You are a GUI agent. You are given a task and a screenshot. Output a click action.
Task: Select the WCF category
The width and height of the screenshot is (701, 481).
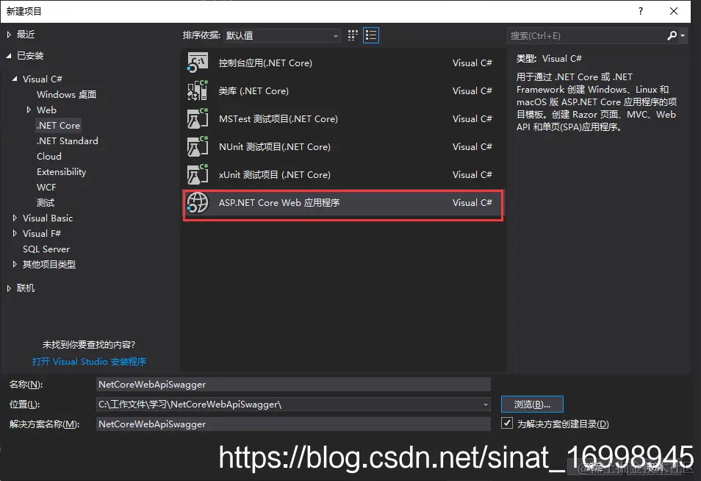point(46,187)
